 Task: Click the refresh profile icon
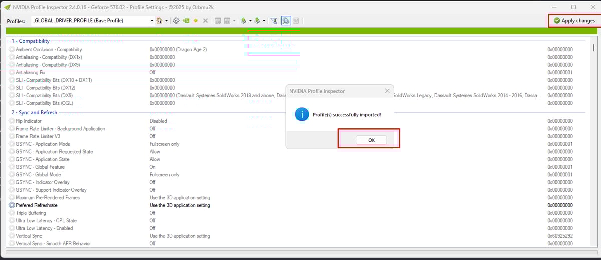[x=176, y=21]
